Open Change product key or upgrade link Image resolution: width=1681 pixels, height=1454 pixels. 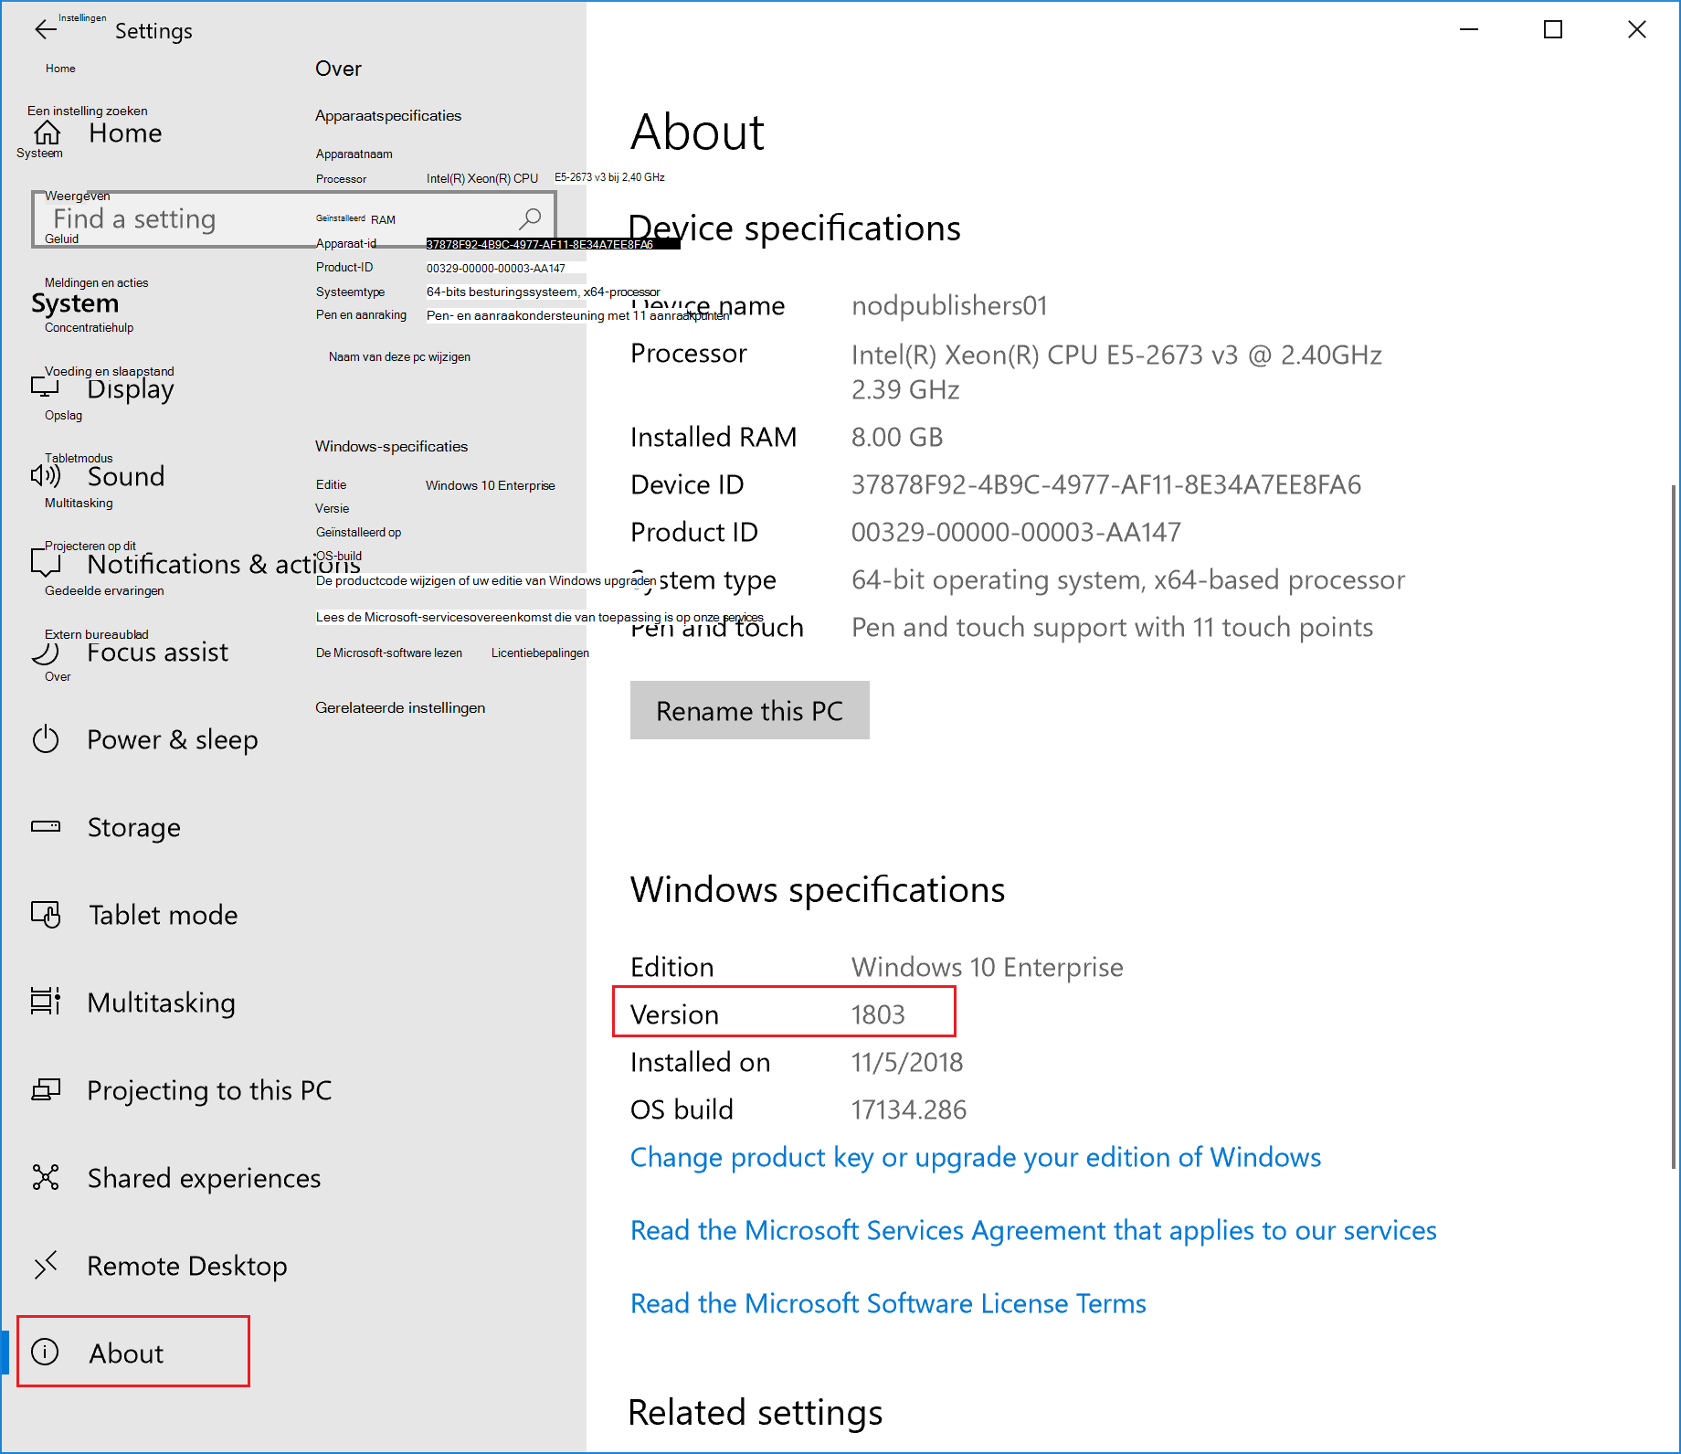click(x=976, y=1158)
